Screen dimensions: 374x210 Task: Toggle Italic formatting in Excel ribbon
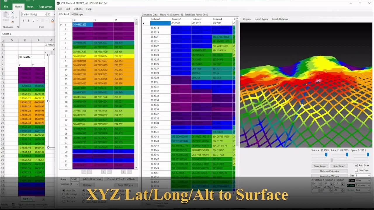coord(28,21)
